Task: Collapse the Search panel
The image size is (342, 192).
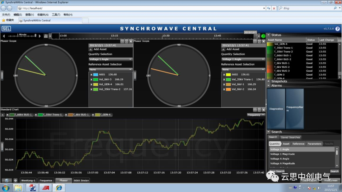Action: click(269, 132)
